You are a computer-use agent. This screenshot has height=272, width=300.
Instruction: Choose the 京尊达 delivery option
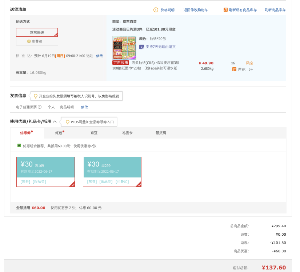37,41
